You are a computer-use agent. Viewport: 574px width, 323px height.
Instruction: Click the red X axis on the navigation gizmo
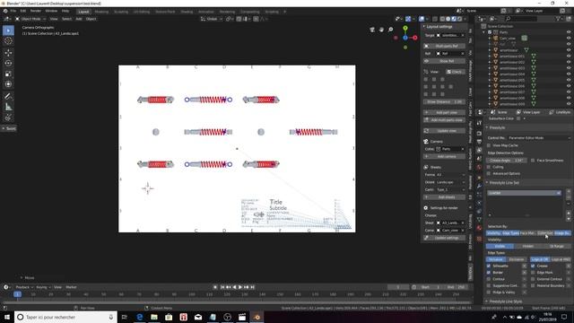pos(415,38)
